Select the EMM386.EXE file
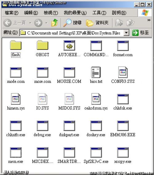Screen dimensions: 154x175 click(x=123, y=129)
